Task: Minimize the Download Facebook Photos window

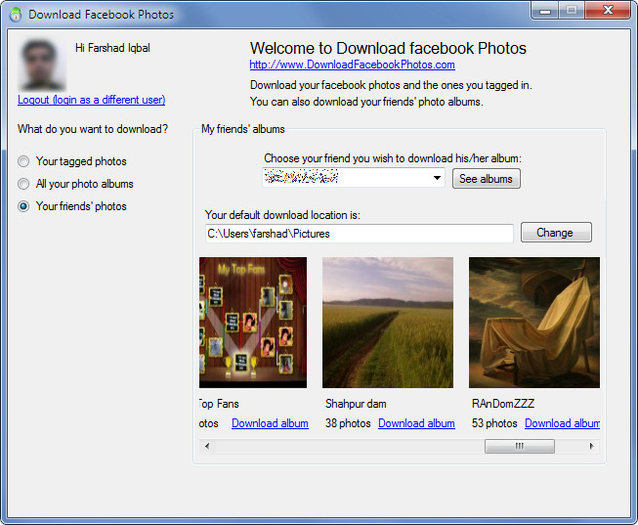Action: pyautogui.click(x=545, y=11)
